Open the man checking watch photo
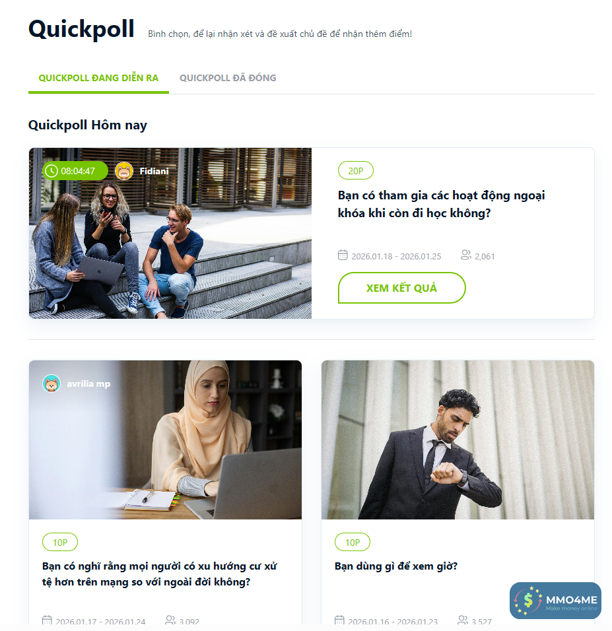612x631 pixels. [458, 440]
